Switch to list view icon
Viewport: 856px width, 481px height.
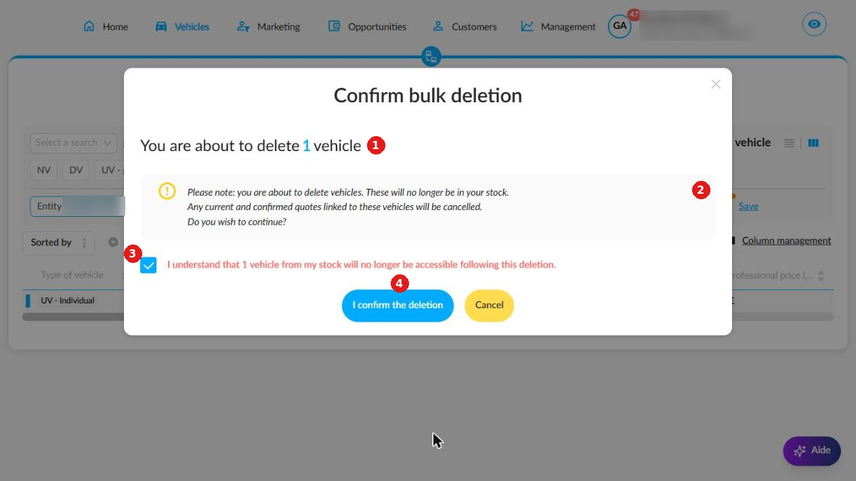pos(789,143)
